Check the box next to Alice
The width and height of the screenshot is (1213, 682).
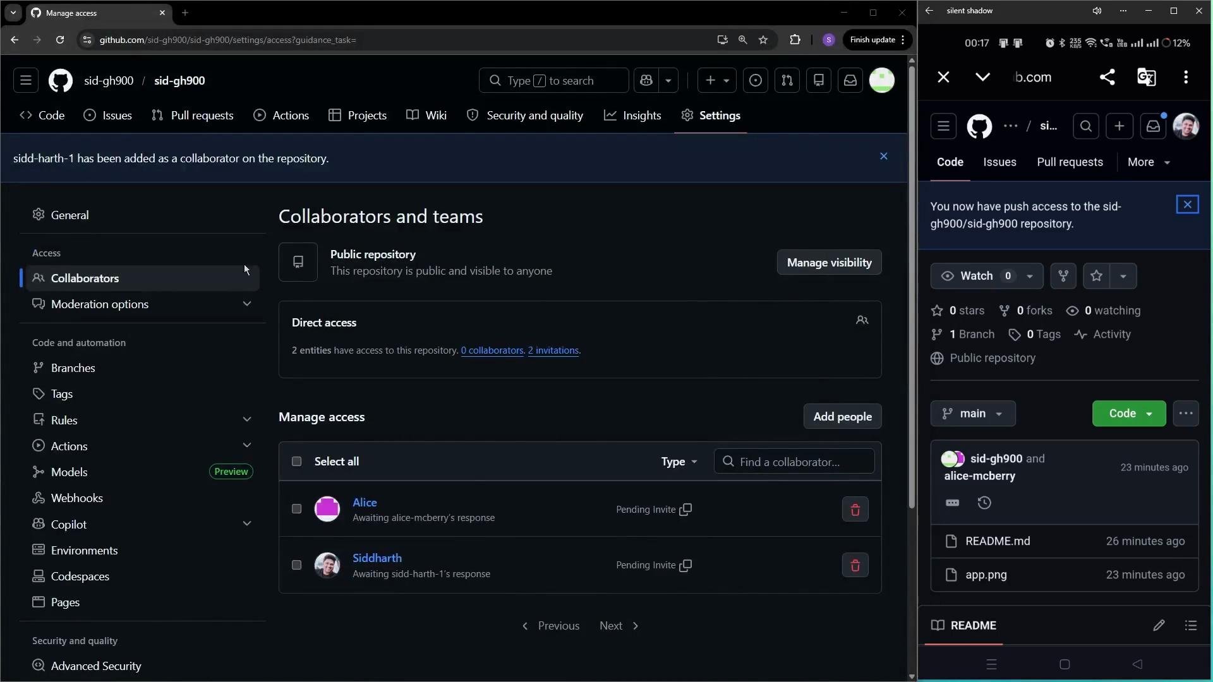tap(296, 509)
